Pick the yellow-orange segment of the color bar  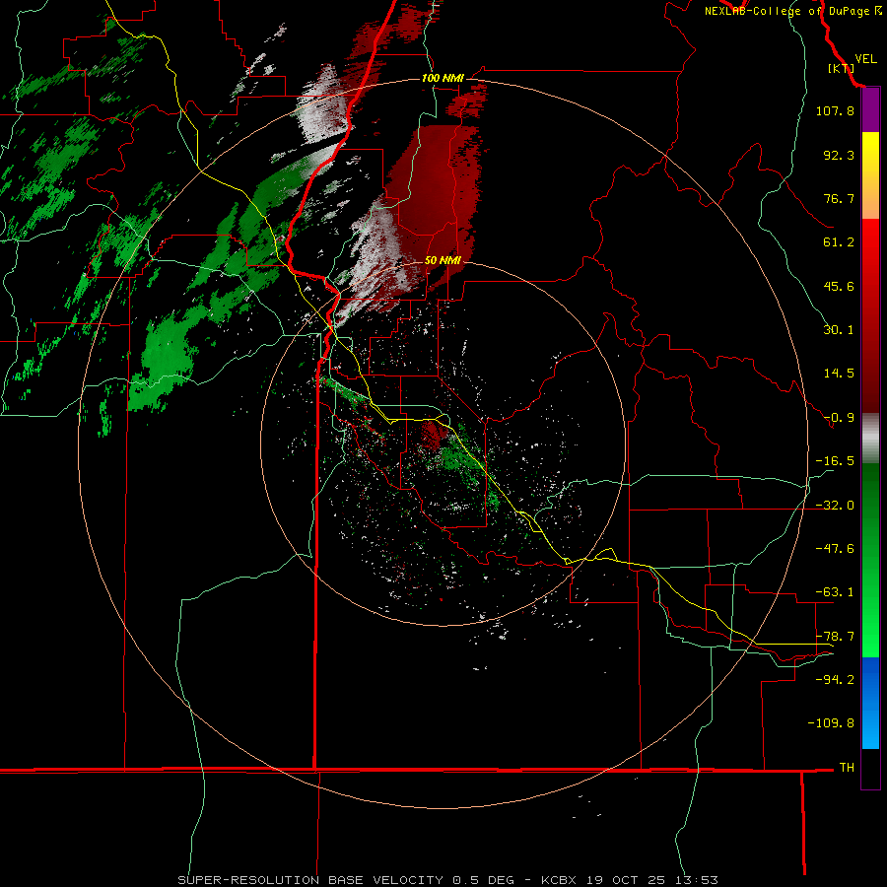point(870,175)
